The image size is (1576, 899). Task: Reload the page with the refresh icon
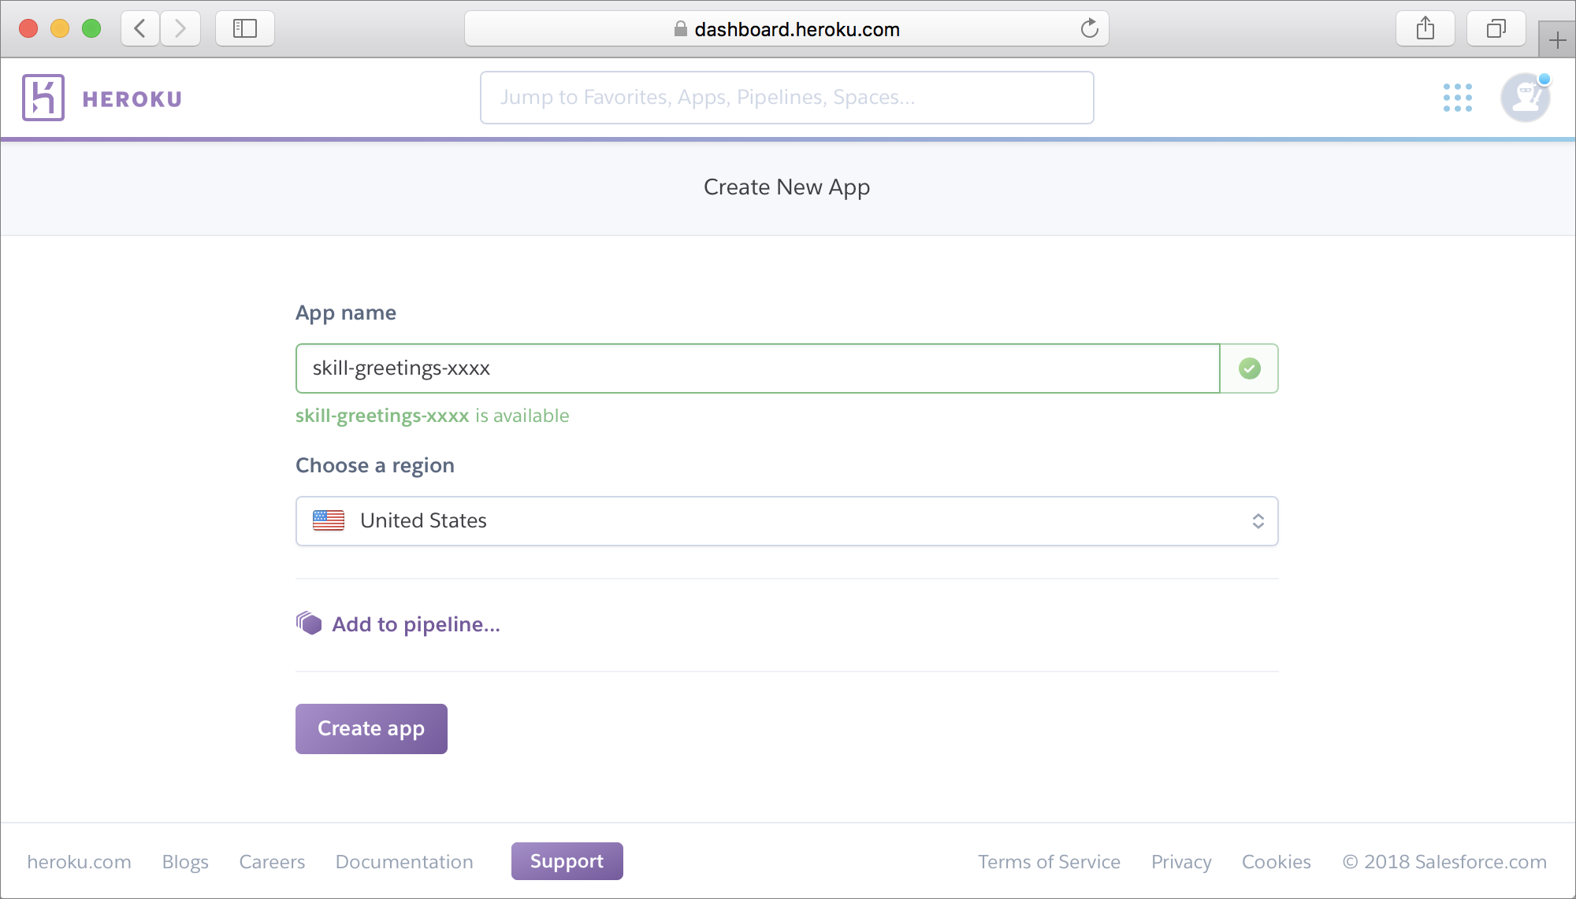pos(1089,29)
